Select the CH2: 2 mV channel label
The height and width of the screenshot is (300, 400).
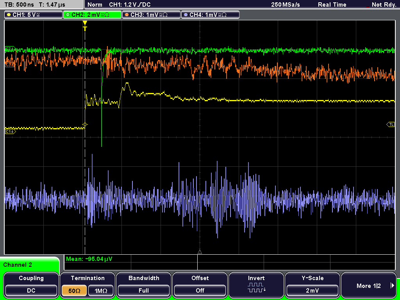click(x=92, y=15)
